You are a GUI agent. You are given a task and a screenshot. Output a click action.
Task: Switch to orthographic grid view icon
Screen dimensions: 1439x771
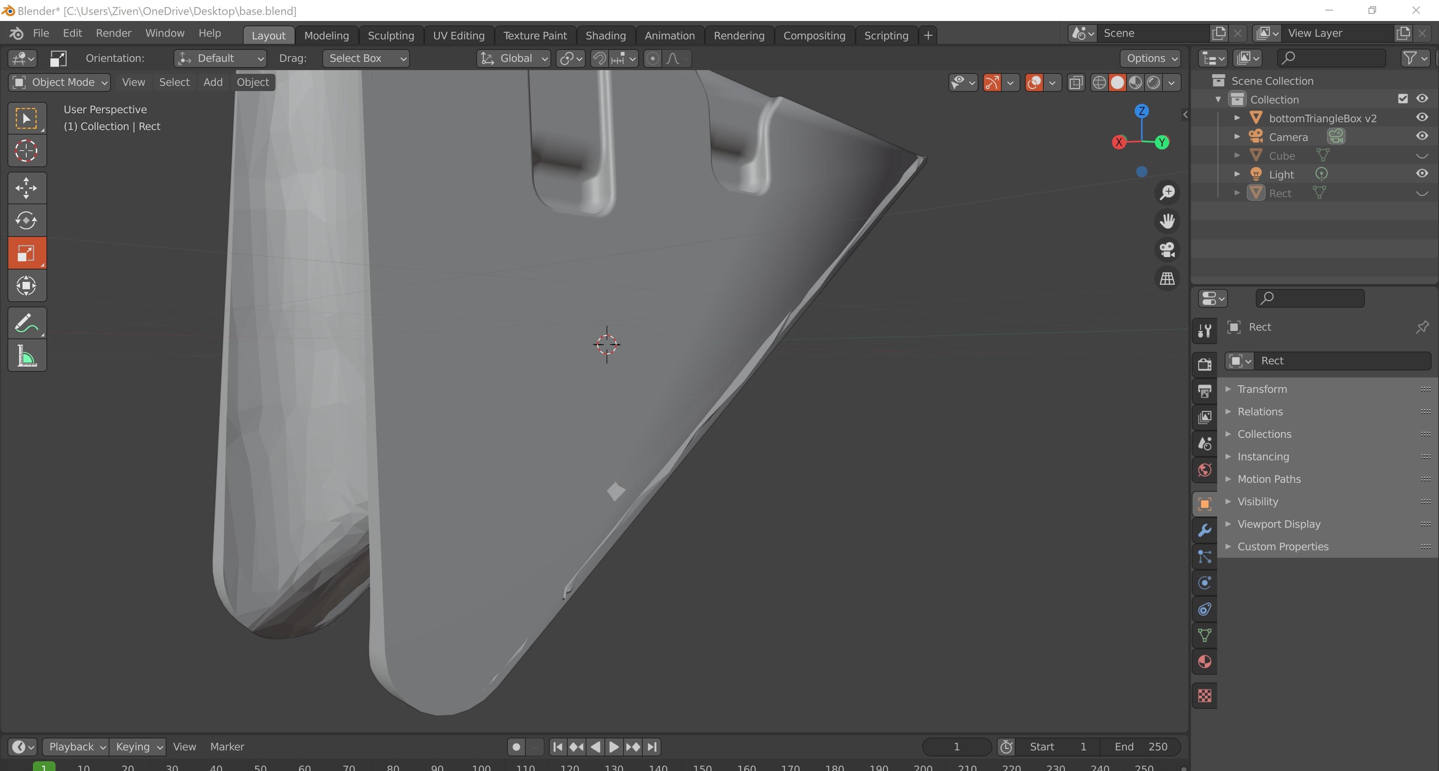point(1167,278)
